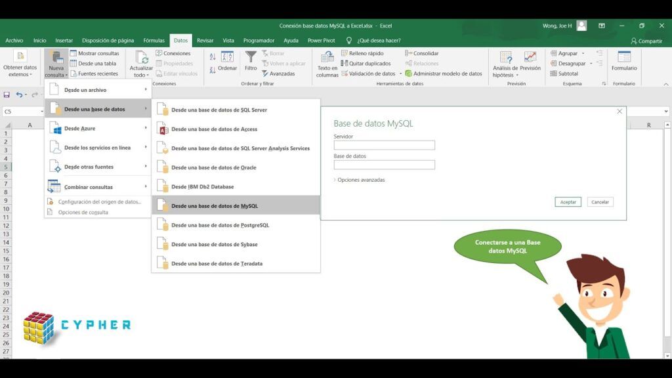Select the Formulario ribbon icon

624,56
